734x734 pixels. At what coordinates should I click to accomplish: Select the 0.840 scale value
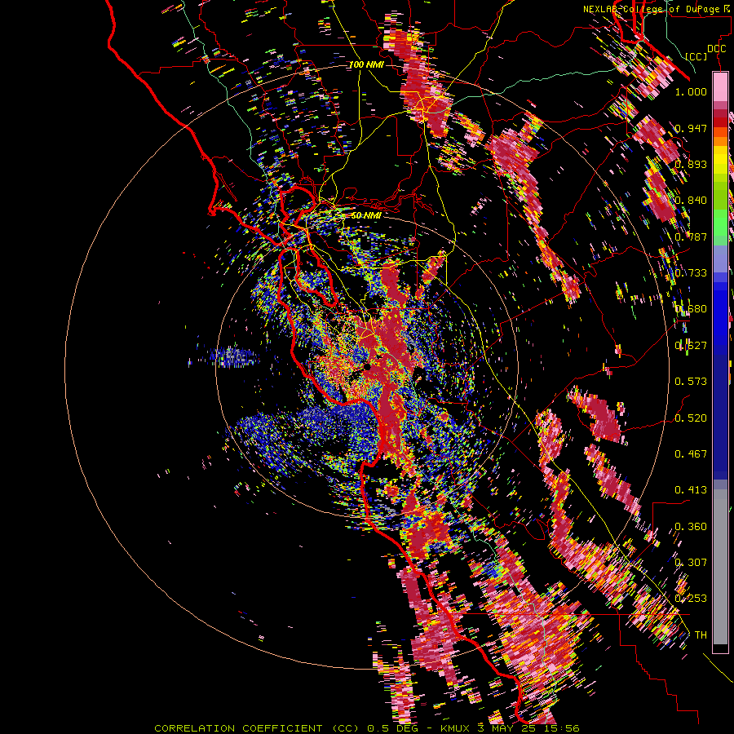coord(691,201)
